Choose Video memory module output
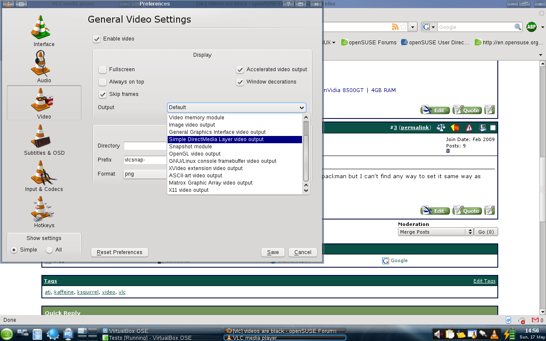This screenshot has width=546, height=341. tap(235, 118)
